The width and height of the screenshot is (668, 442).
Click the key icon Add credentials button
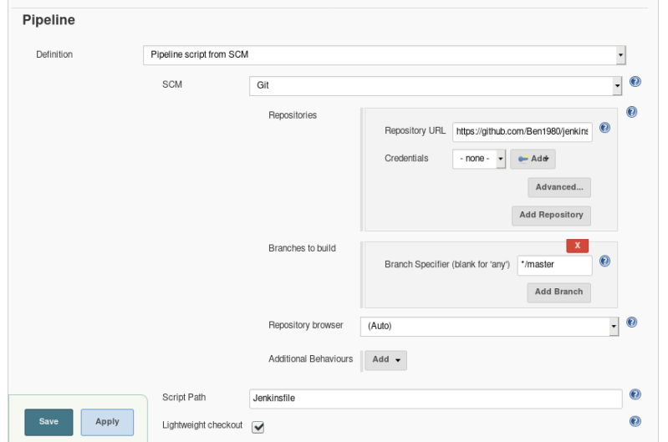[533, 159]
